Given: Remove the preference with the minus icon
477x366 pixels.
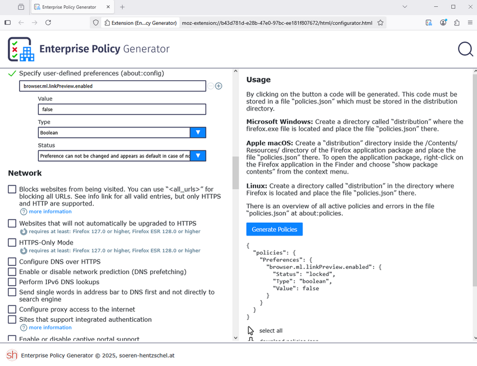Looking at the screenshot, I should (211, 86).
